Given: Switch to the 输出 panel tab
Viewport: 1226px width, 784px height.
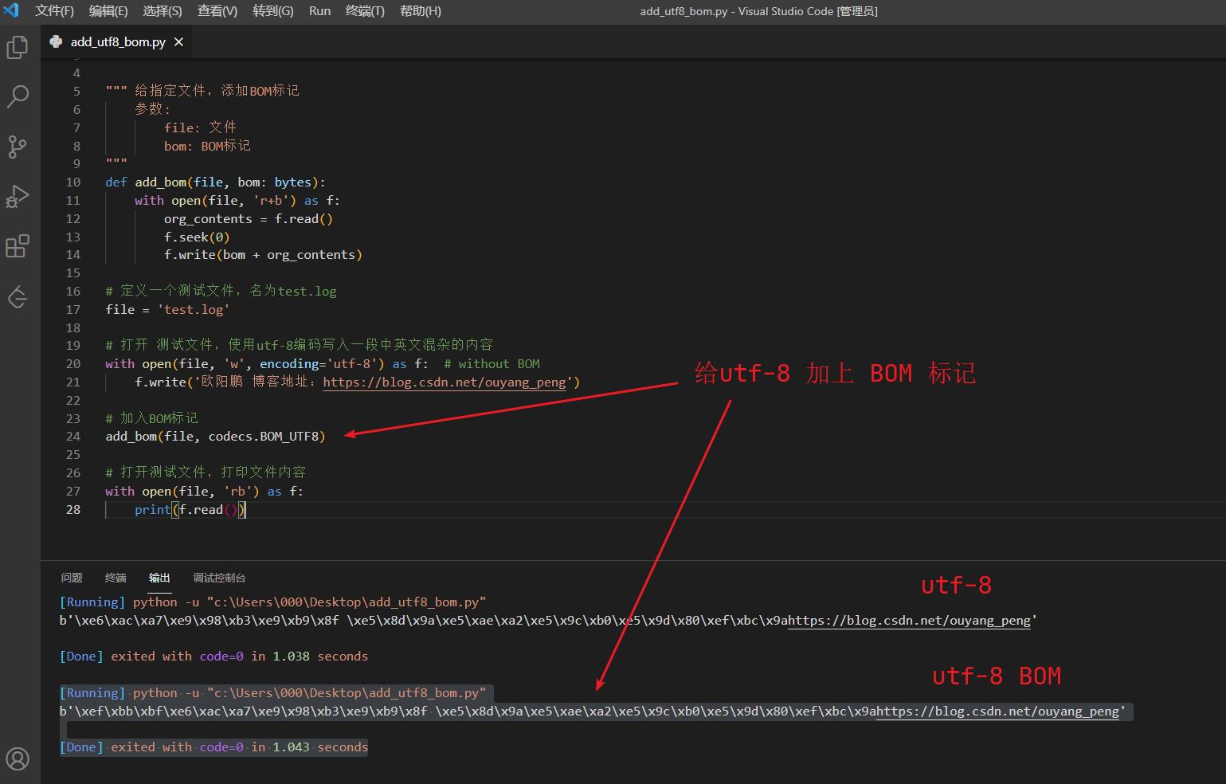Looking at the screenshot, I should tap(159, 578).
